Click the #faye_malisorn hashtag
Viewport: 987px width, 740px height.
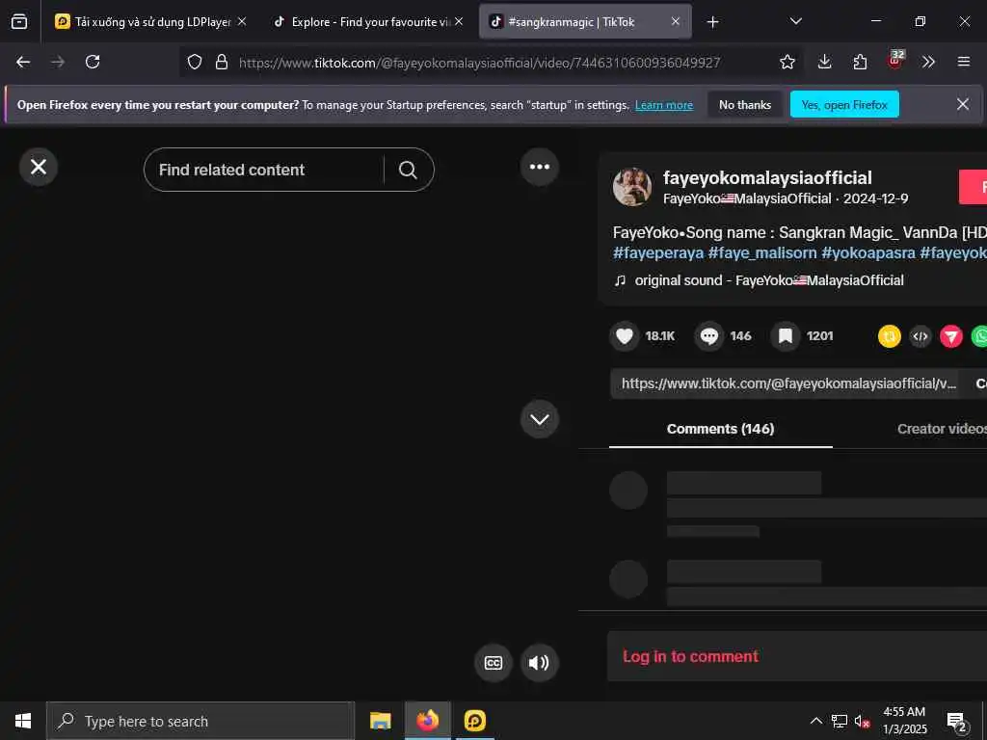(x=762, y=253)
